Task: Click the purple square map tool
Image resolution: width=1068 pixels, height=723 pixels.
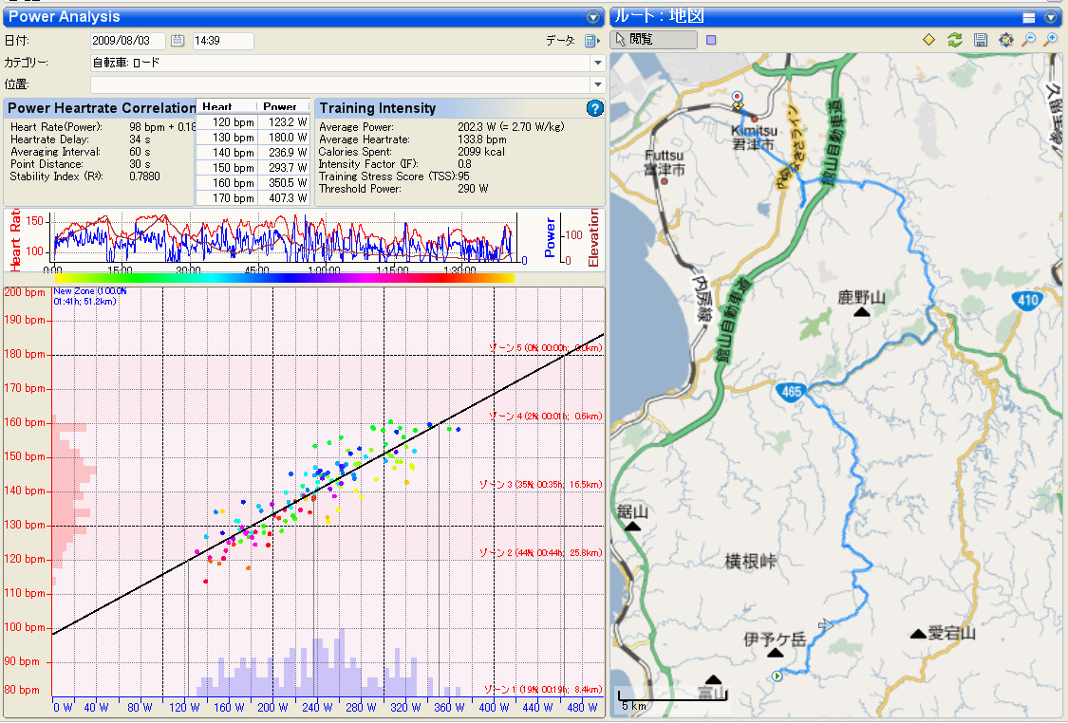Action: pyautogui.click(x=711, y=40)
